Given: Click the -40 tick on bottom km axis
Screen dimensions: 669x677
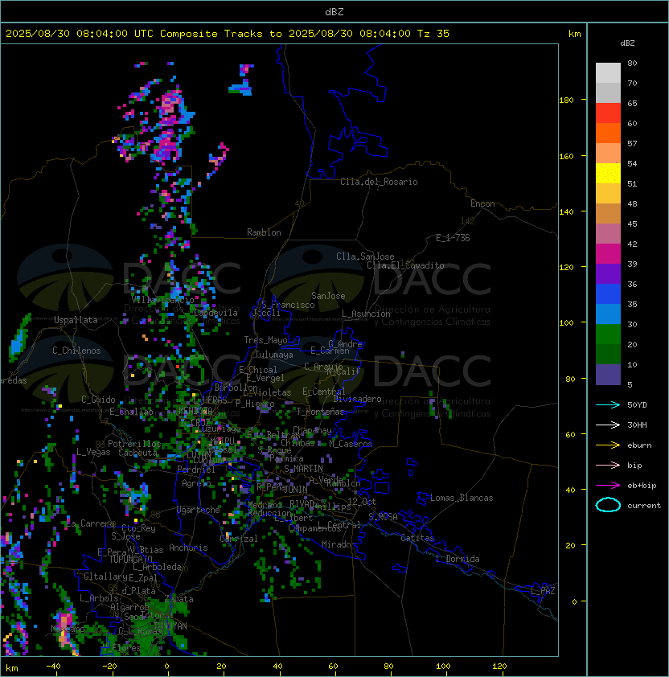Looking at the screenshot, I should point(53,667).
